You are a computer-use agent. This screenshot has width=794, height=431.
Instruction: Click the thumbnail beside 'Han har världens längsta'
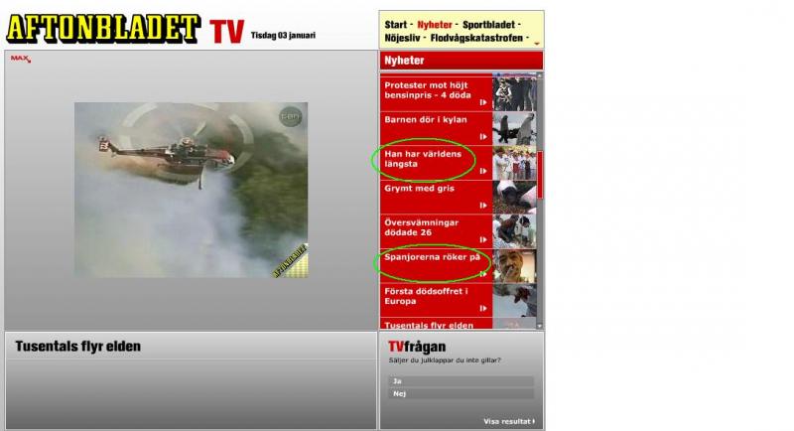[514, 163]
